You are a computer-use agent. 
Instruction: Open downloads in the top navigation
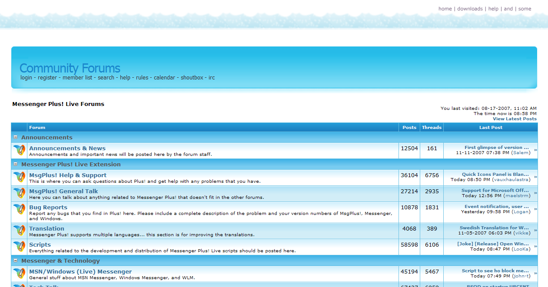[470, 9]
